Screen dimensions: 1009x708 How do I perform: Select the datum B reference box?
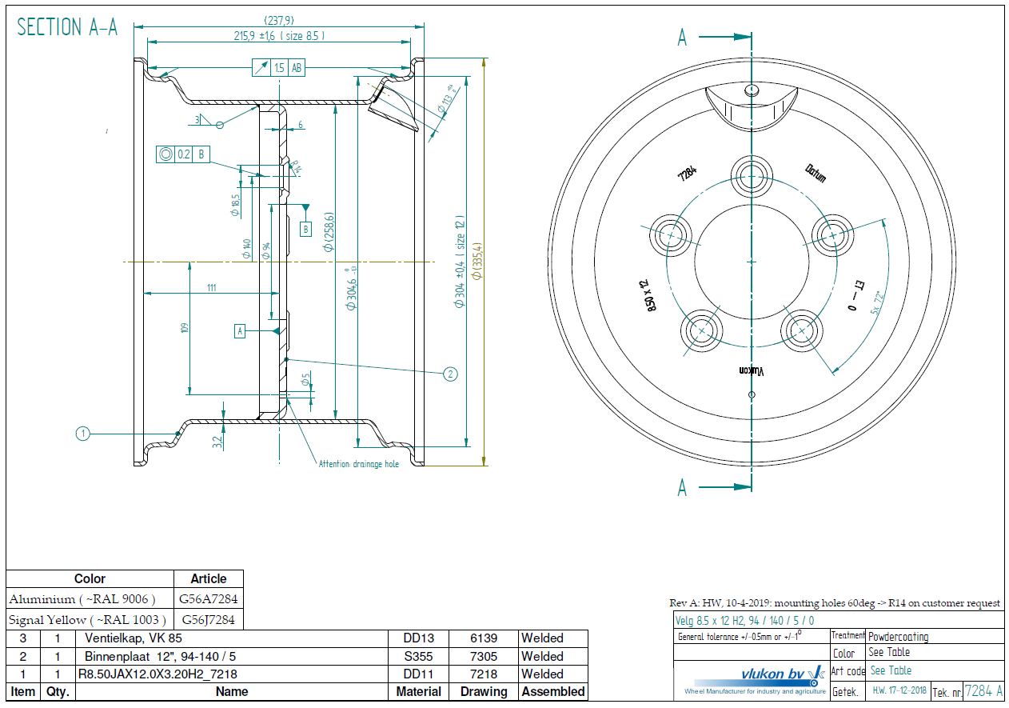point(305,230)
